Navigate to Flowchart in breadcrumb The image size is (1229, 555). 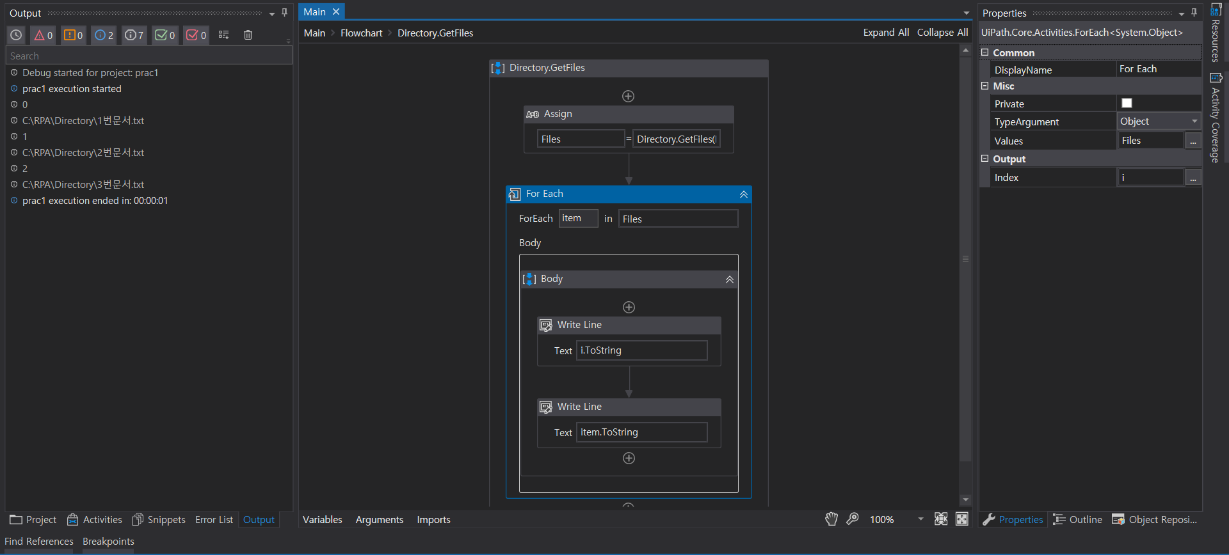(361, 33)
